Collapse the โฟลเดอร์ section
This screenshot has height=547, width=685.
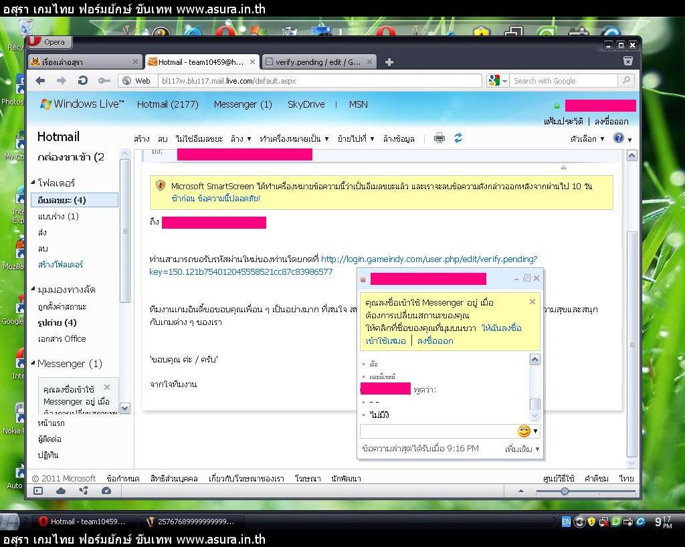point(33,182)
